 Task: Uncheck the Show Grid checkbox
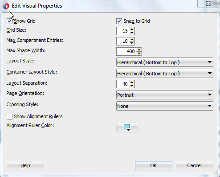click(x=9, y=21)
